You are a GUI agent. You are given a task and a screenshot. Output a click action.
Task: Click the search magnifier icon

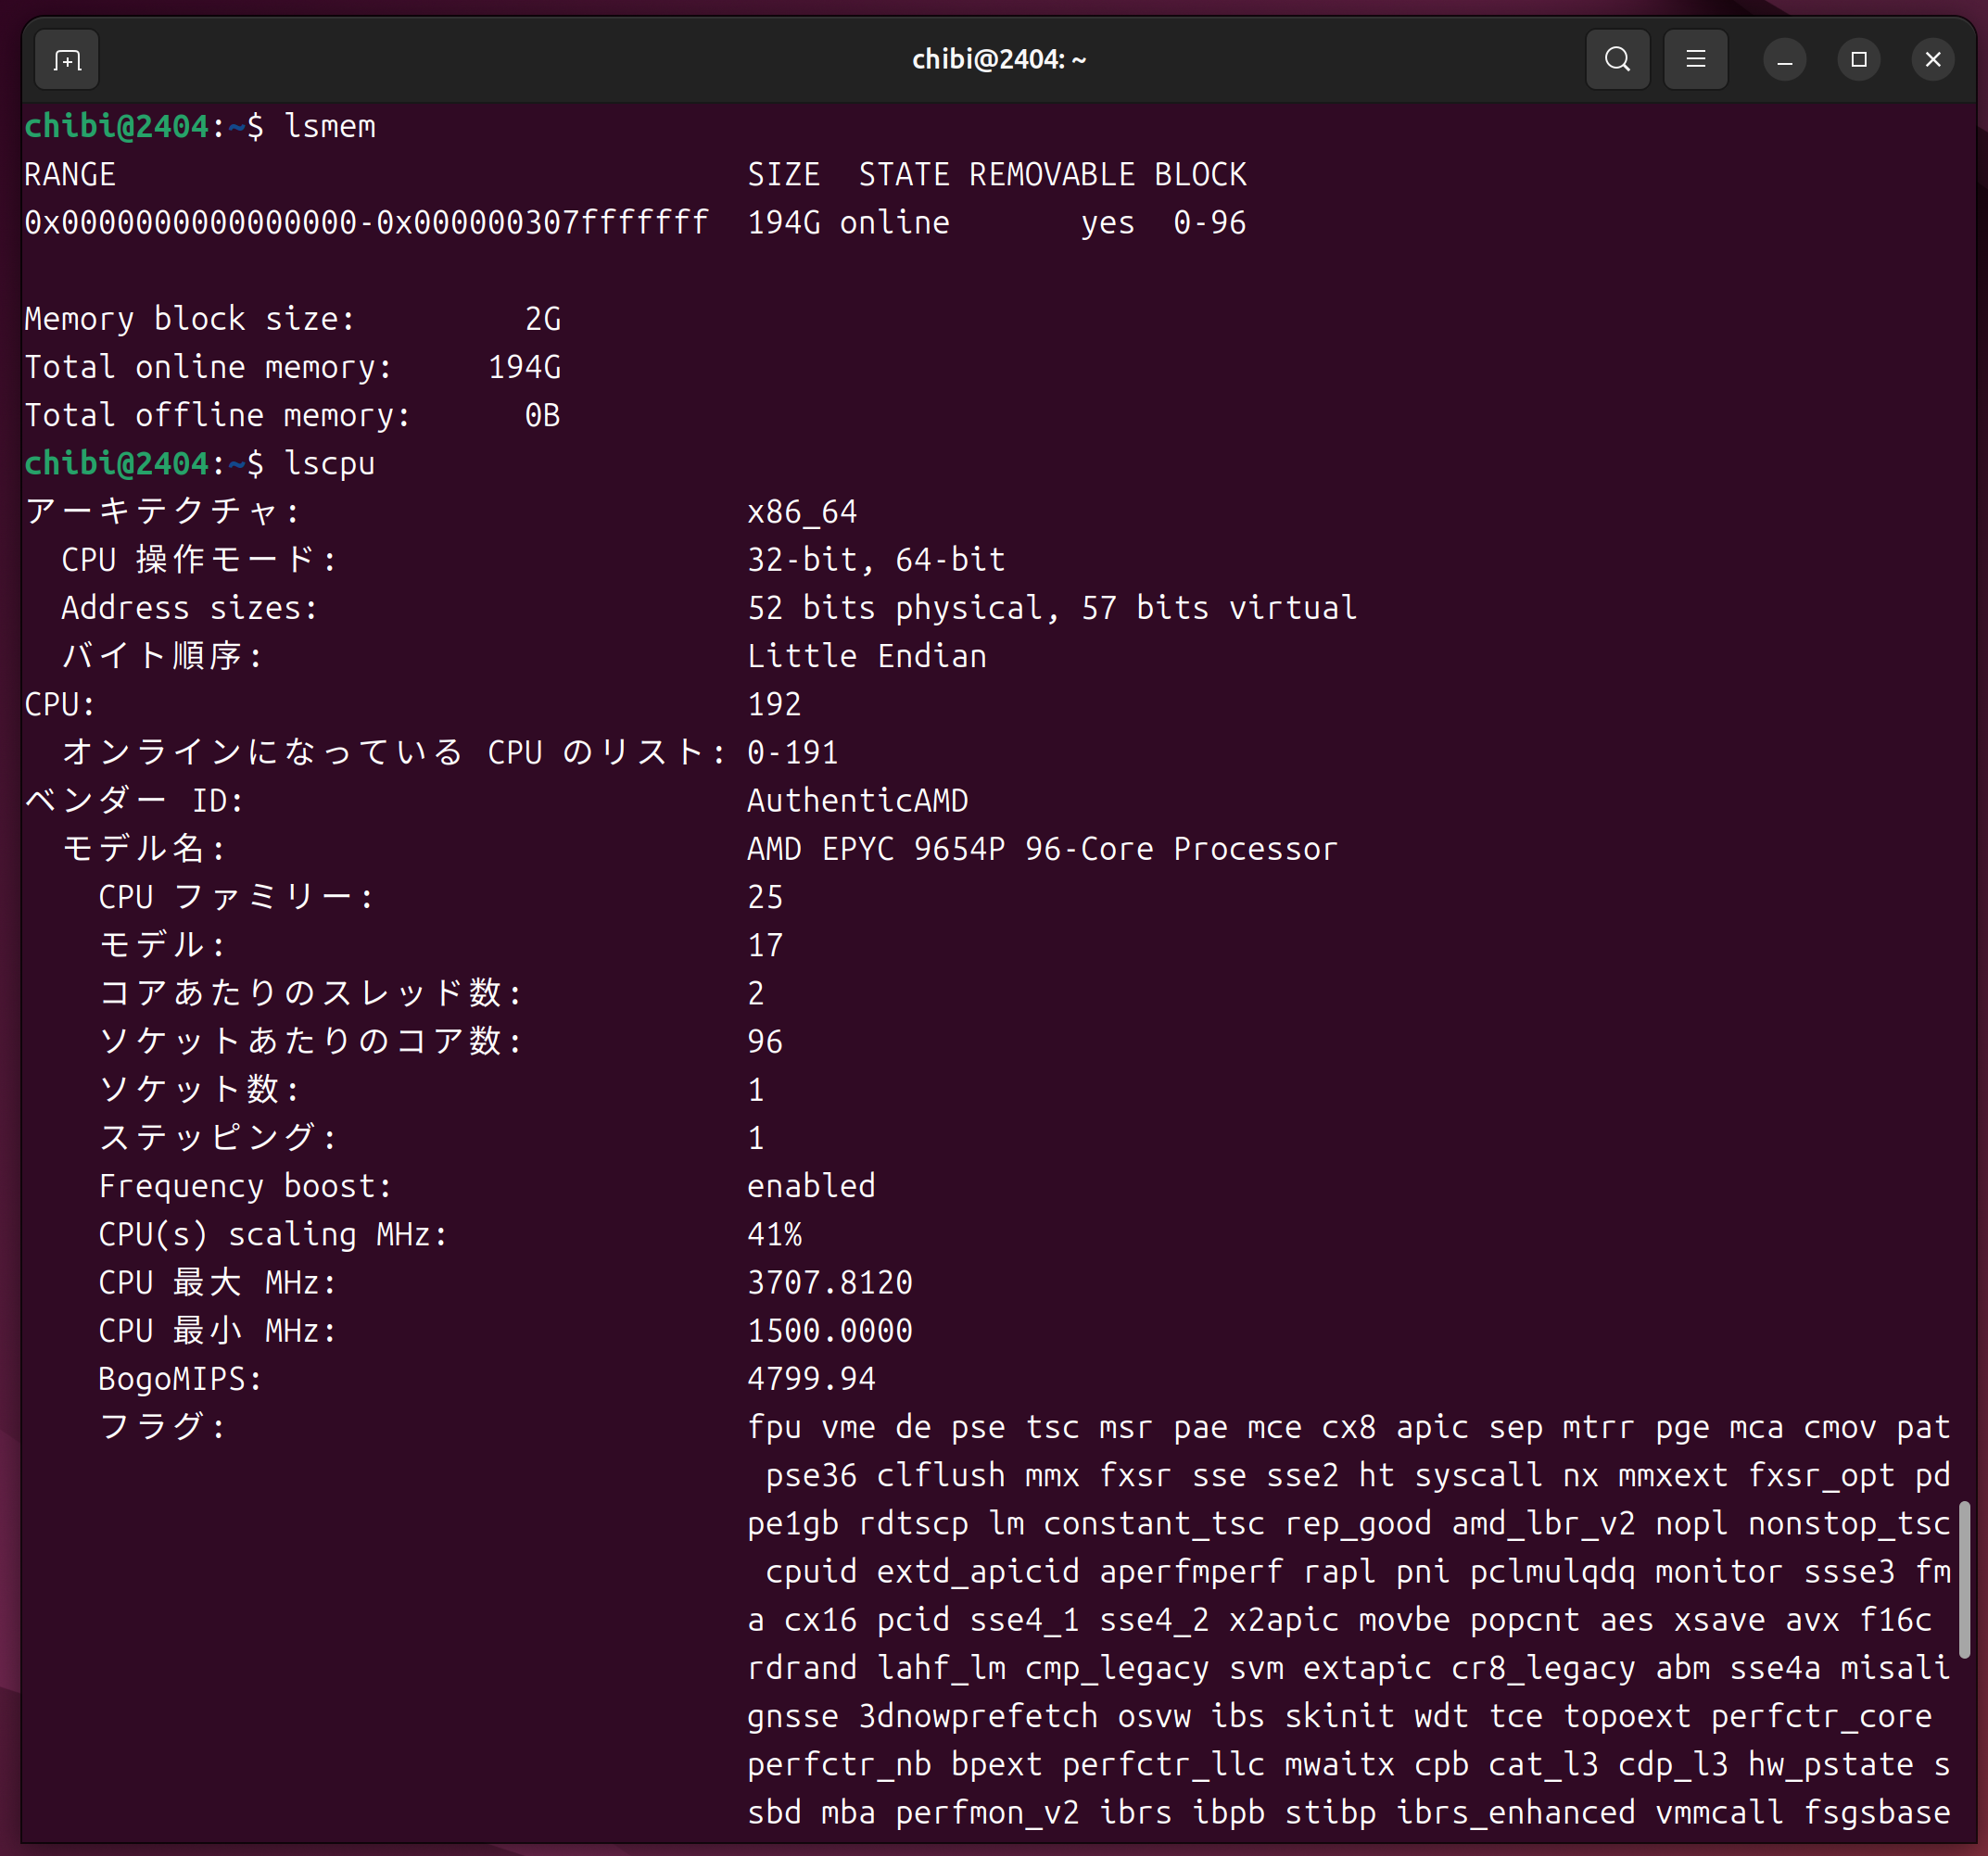click(1617, 60)
